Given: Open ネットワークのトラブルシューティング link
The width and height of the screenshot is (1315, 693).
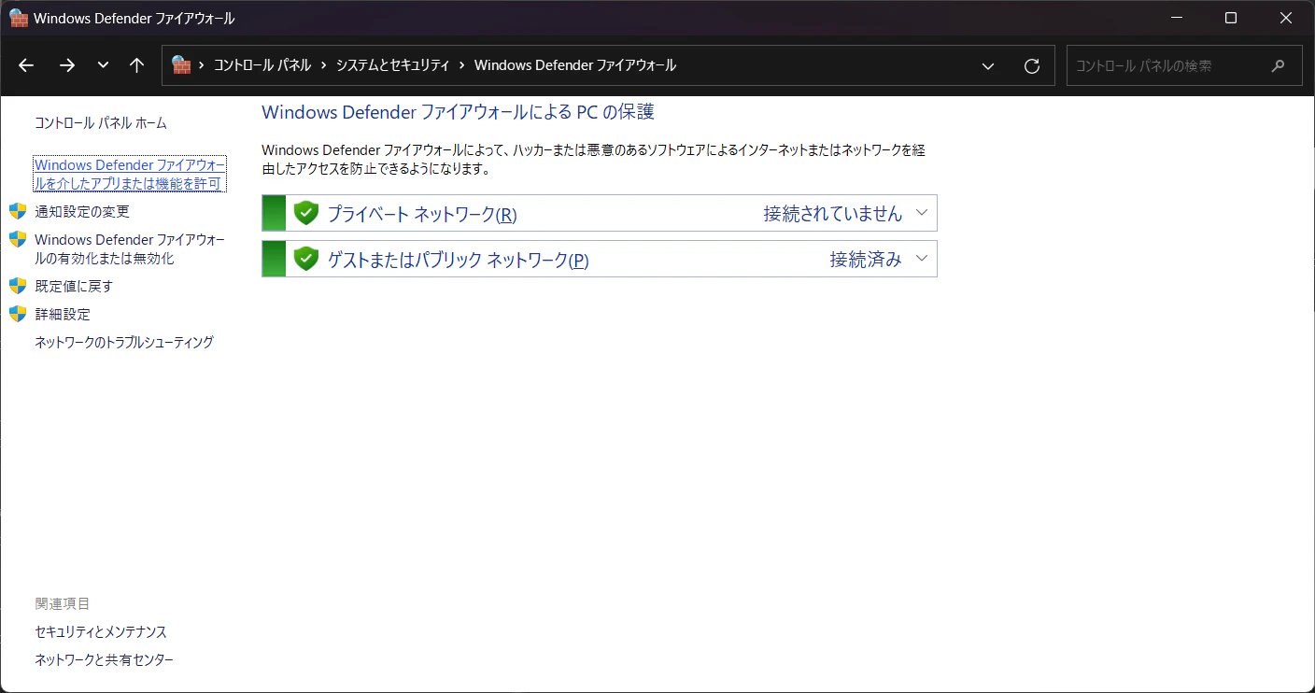Looking at the screenshot, I should [x=124, y=342].
